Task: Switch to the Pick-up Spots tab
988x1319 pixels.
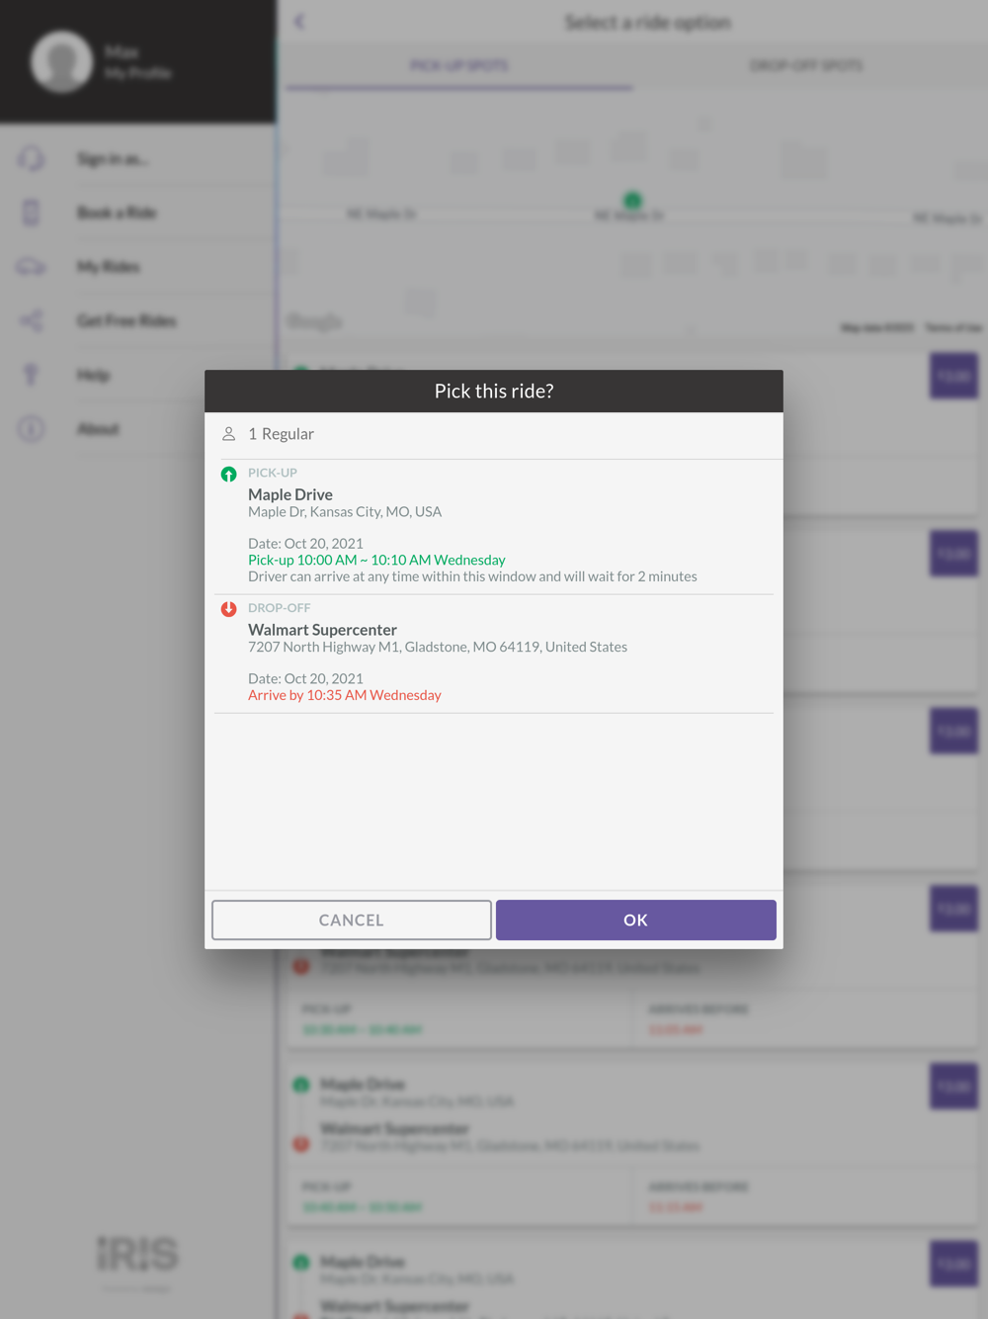Action: tap(459, 65)
